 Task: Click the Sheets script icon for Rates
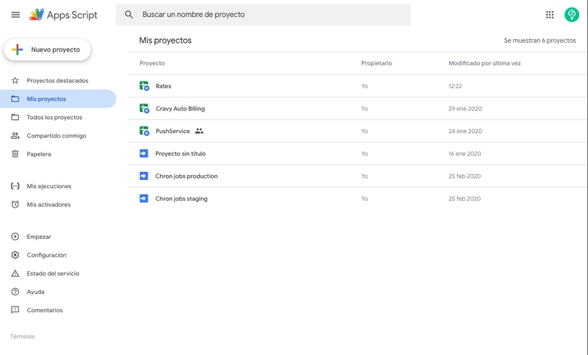pyautogui.click(x=144, y=86)
